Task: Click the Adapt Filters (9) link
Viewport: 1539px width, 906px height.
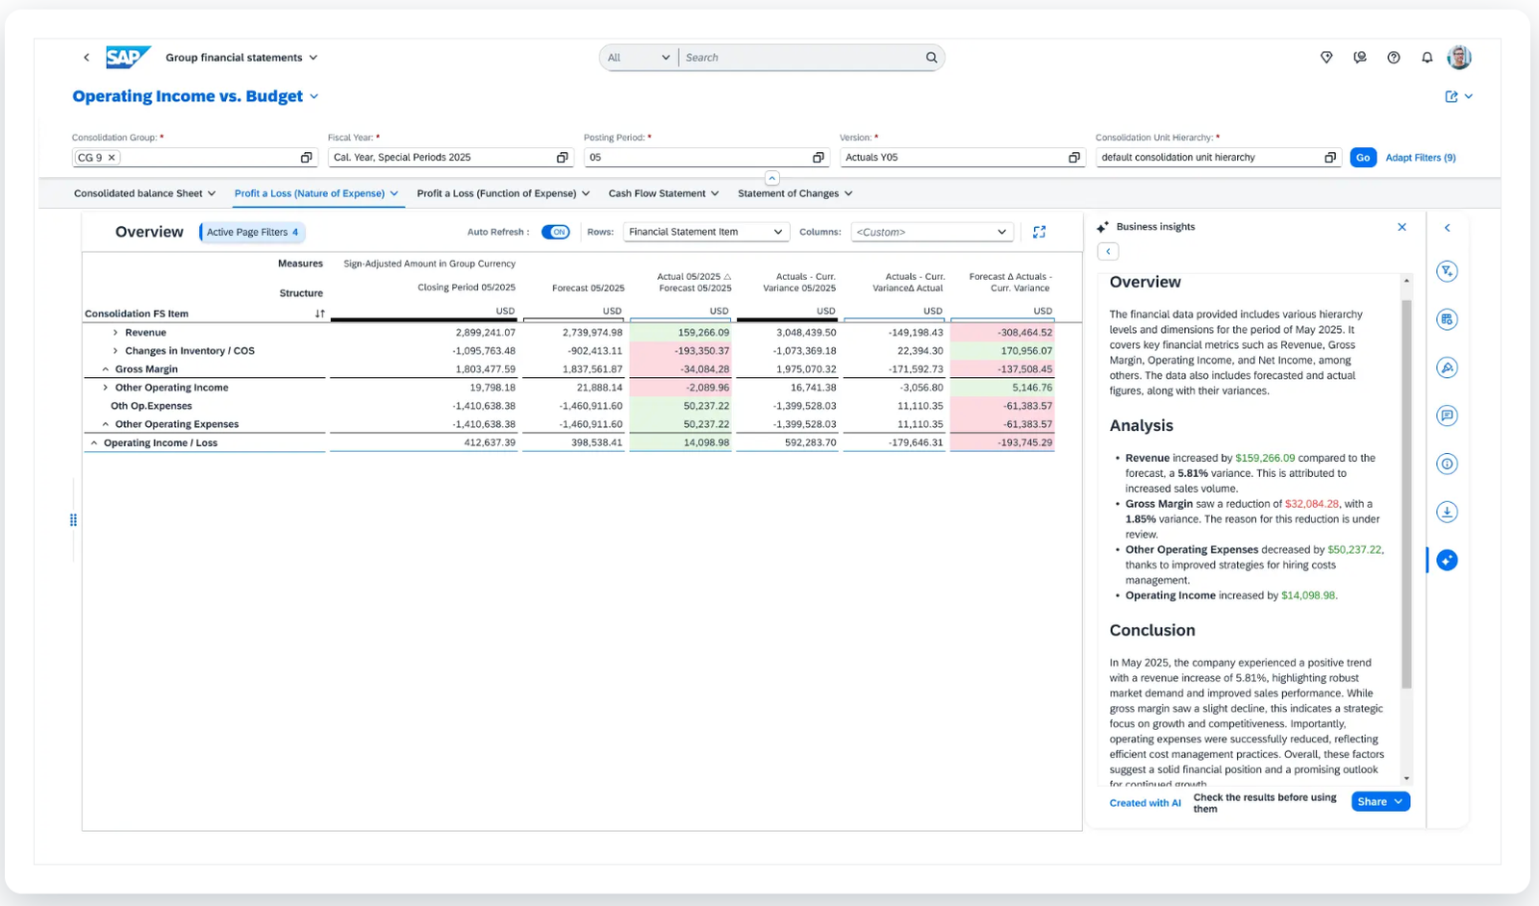Action: tap(1420, 158)
